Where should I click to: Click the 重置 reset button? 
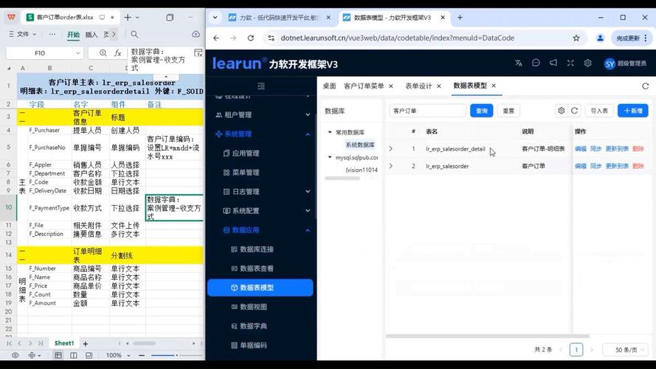(508, 111)
